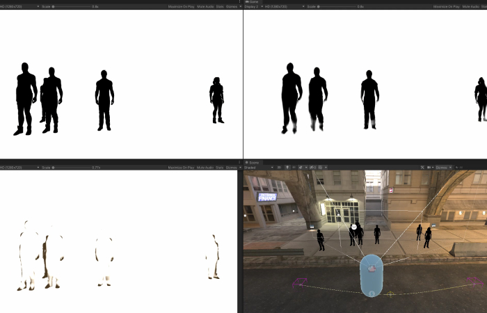Screen dimensions: 487x313
Task: Toggle scene lighting bulb icon in Scene toolbar
Action: [287, 168]
